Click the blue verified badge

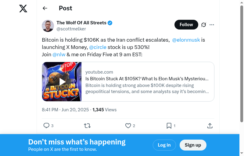click(x=110, y=23)
